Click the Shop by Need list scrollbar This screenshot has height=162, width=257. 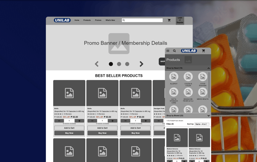(209, 85)
